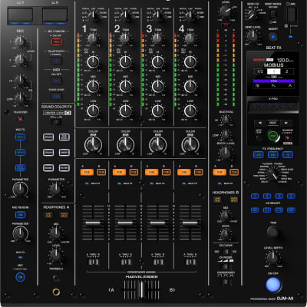Select the 1/2 beat value on the display
Image resolution: width=307 pixels, height=307 pixels.
click(x=260, y=71)
